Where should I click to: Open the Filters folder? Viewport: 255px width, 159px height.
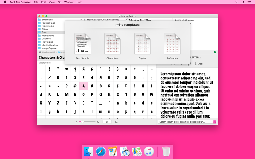coord(45,29)
